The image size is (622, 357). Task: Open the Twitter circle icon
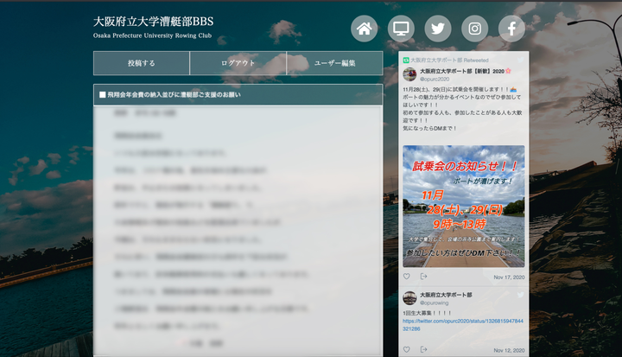point(438,29)
